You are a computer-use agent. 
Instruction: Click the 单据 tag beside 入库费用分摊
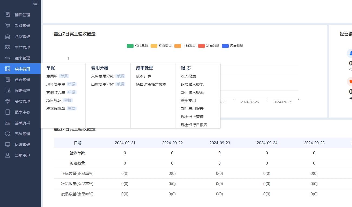120,76
